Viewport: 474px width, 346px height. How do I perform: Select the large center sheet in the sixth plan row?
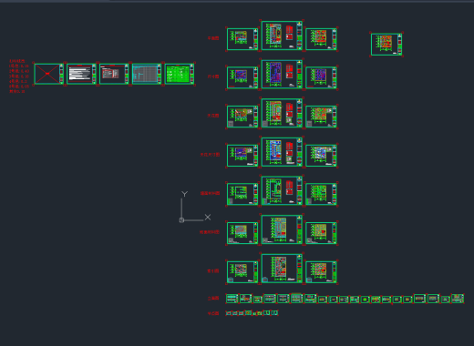[282, 229]
